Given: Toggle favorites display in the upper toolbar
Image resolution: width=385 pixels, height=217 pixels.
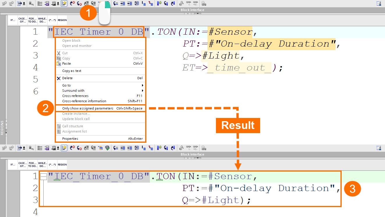Looking at the screenshot, I should point(64,3).
